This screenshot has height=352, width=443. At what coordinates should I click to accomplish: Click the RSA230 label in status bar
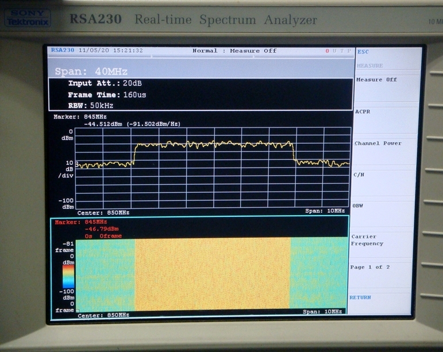pyautogui.click(x=63, y=50)
